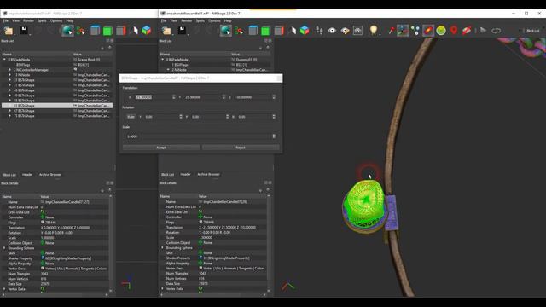Image resolution: width=546 pixels, height=307 pixels.
Task: Click the flip view icon in right window
Action: pyautogui.click(x=292, y=31)
